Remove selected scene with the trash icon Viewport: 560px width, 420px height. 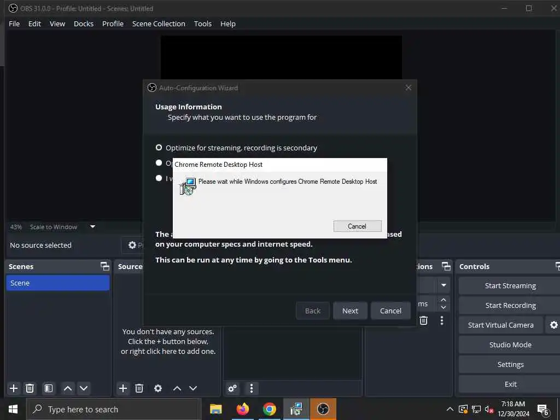(30, 388)
